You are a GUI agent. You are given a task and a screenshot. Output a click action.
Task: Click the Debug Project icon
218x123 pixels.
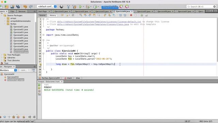click(x=88, y=6)
